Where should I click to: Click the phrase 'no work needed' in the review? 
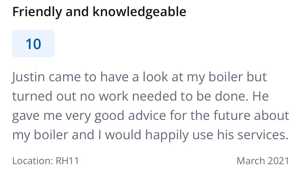click(128, 96)
